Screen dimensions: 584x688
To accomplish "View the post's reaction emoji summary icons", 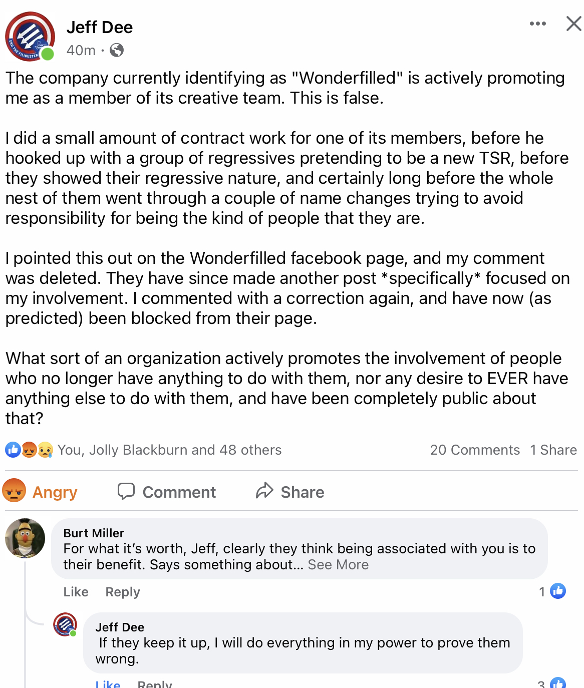I will click(x=29, y=450).
